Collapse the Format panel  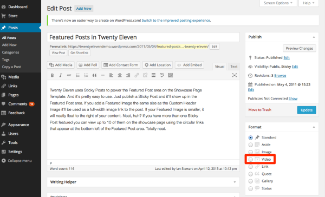click(314, 127)
